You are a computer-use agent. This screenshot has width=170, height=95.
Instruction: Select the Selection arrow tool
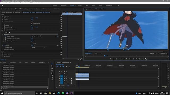[x=52, y=64]
